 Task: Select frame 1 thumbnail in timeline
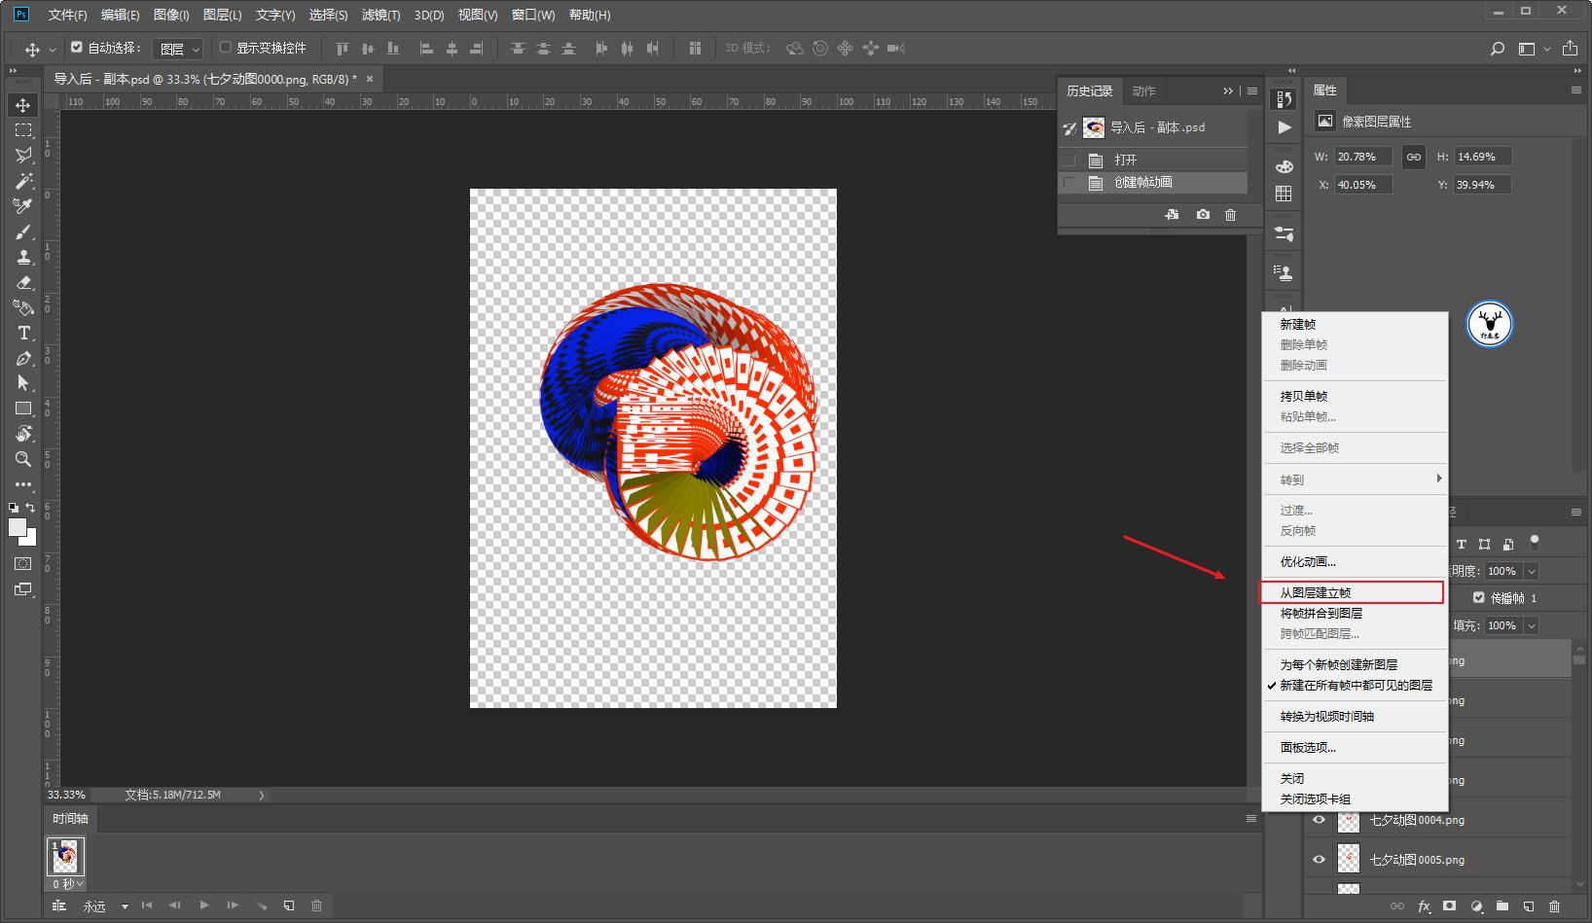pos(66,857)
